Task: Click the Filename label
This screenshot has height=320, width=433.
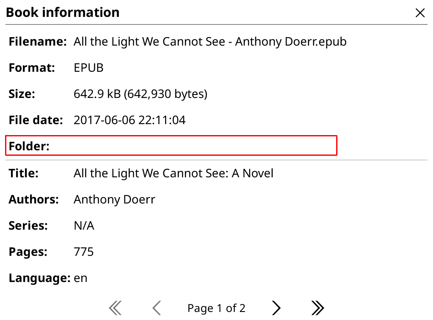Action: (x=37, y=41)
